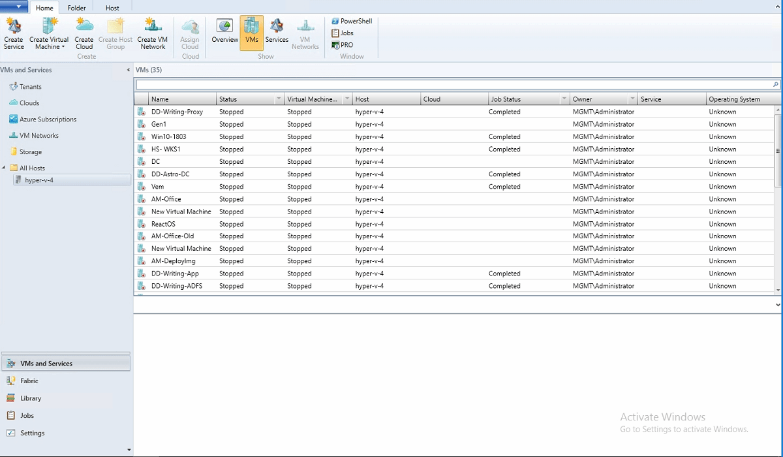
Task: Switch to the Folder tab
Action: click(76, 8)
